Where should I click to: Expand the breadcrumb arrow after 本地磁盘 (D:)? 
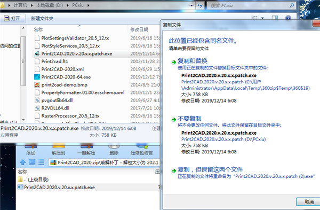pyautogui.click(x=68, y=5)
